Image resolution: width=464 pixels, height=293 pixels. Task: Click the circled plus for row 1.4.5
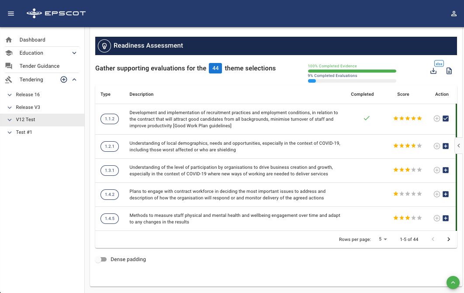tap(437, 218)
